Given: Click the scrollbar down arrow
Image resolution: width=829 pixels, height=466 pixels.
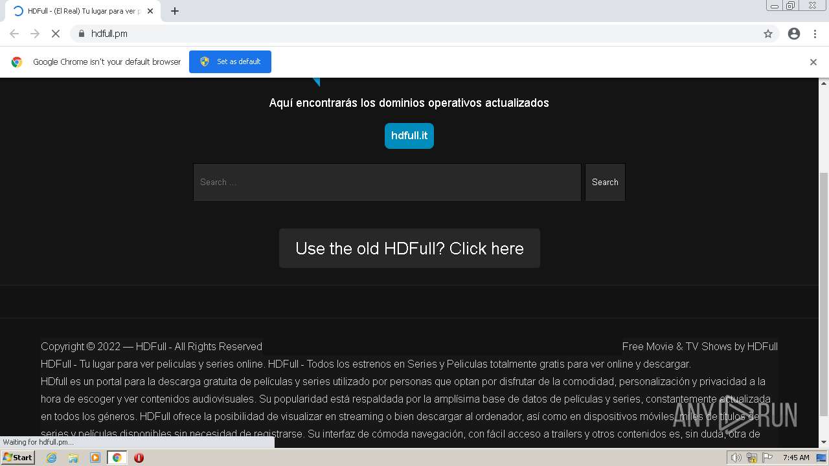Looking at the screenshot, I should (824, 443).
